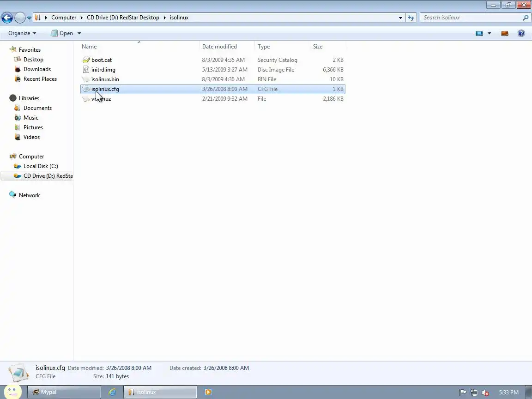532x399 pixels.
Task: Click the search magnifier icon
Action: click(x=526, y=18)
